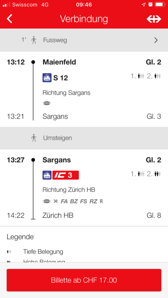
Task: Open the Umsteigen transfer section
Action: [84, 138]
